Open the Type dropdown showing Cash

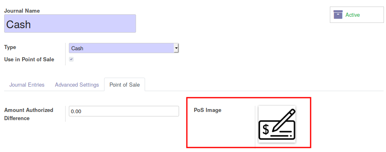coord(124,48)
